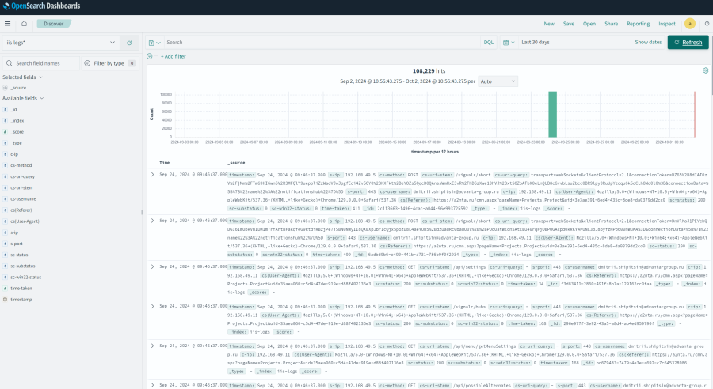The image size is (713, 389).
Task: Open the help icon in the header
Action: click(x=707, y=24)
